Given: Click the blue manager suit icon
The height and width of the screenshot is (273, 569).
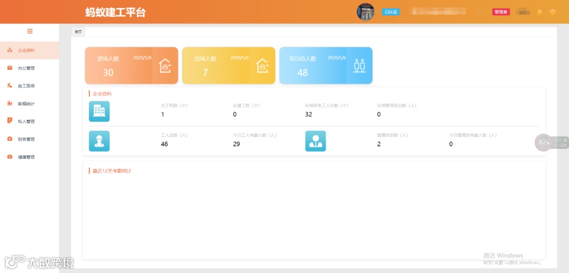Looking at the screenshot, I should pyautogui.click(x=316, y=141).
